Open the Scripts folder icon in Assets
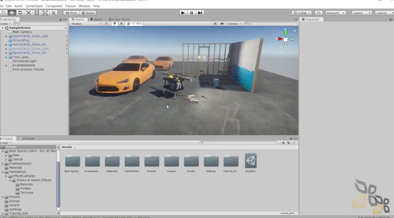Screen dimensions: 394x218 pos(191,161)
